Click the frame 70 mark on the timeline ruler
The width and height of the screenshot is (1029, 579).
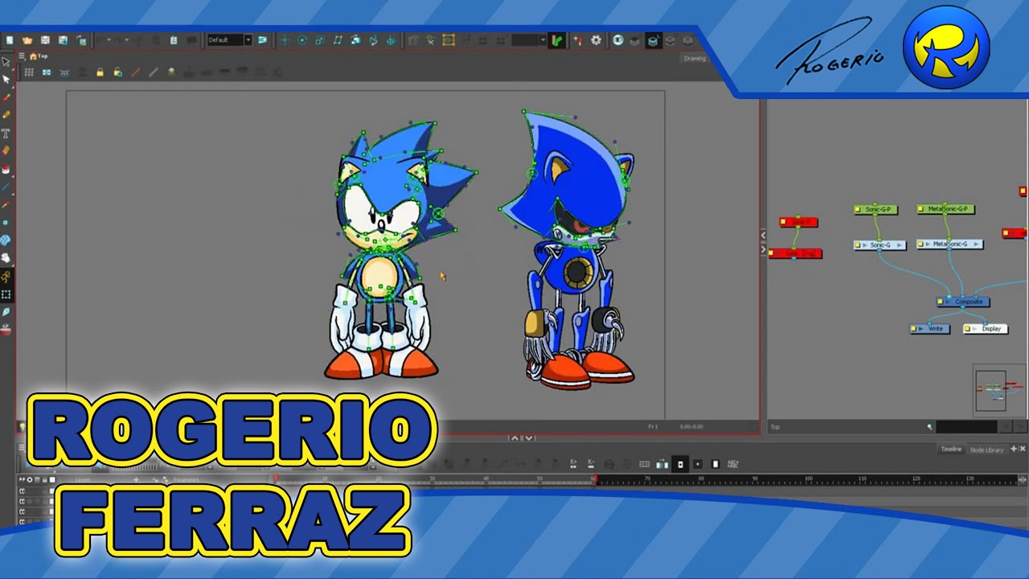coord(647,478)
